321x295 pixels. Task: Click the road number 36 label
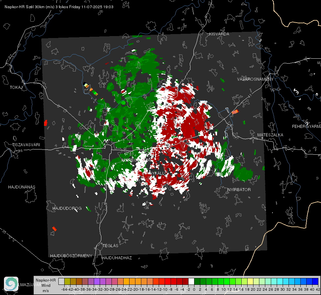point(20,151)
